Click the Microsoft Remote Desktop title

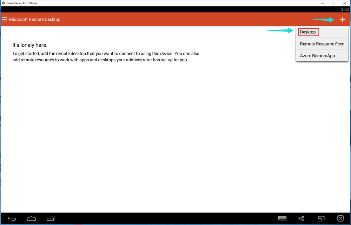click(x=35, y=19)
